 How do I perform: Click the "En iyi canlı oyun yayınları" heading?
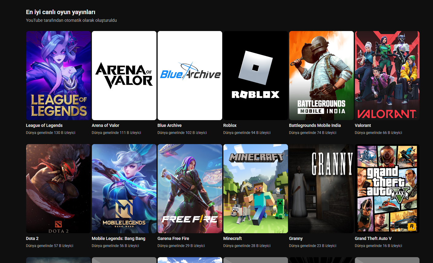[61, 12]
